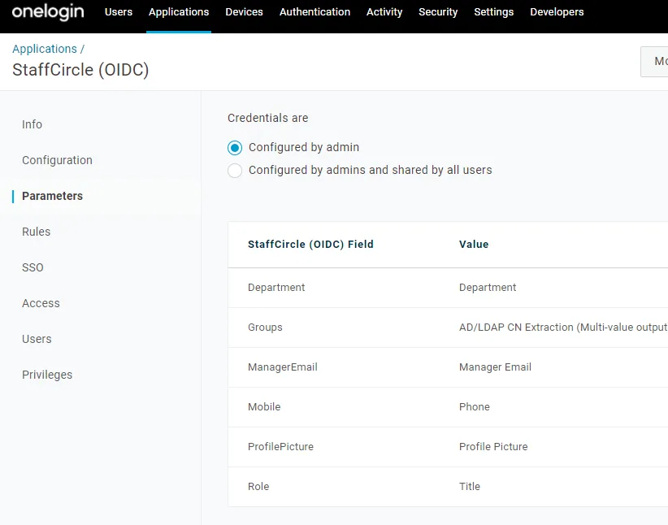The width and height of the screenshot is (668, 525).
Task: Click the Profile Picture value cell
Action: point(493,447)
